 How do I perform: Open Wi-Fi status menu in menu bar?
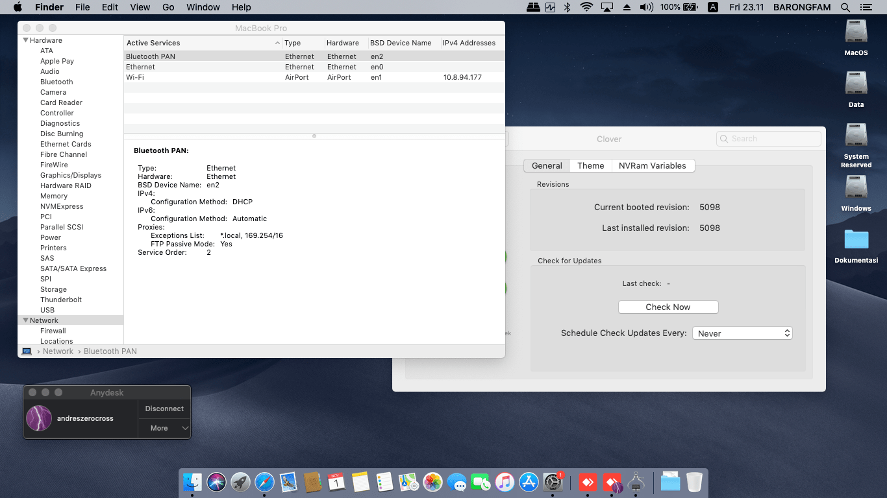tap(586, 7)
